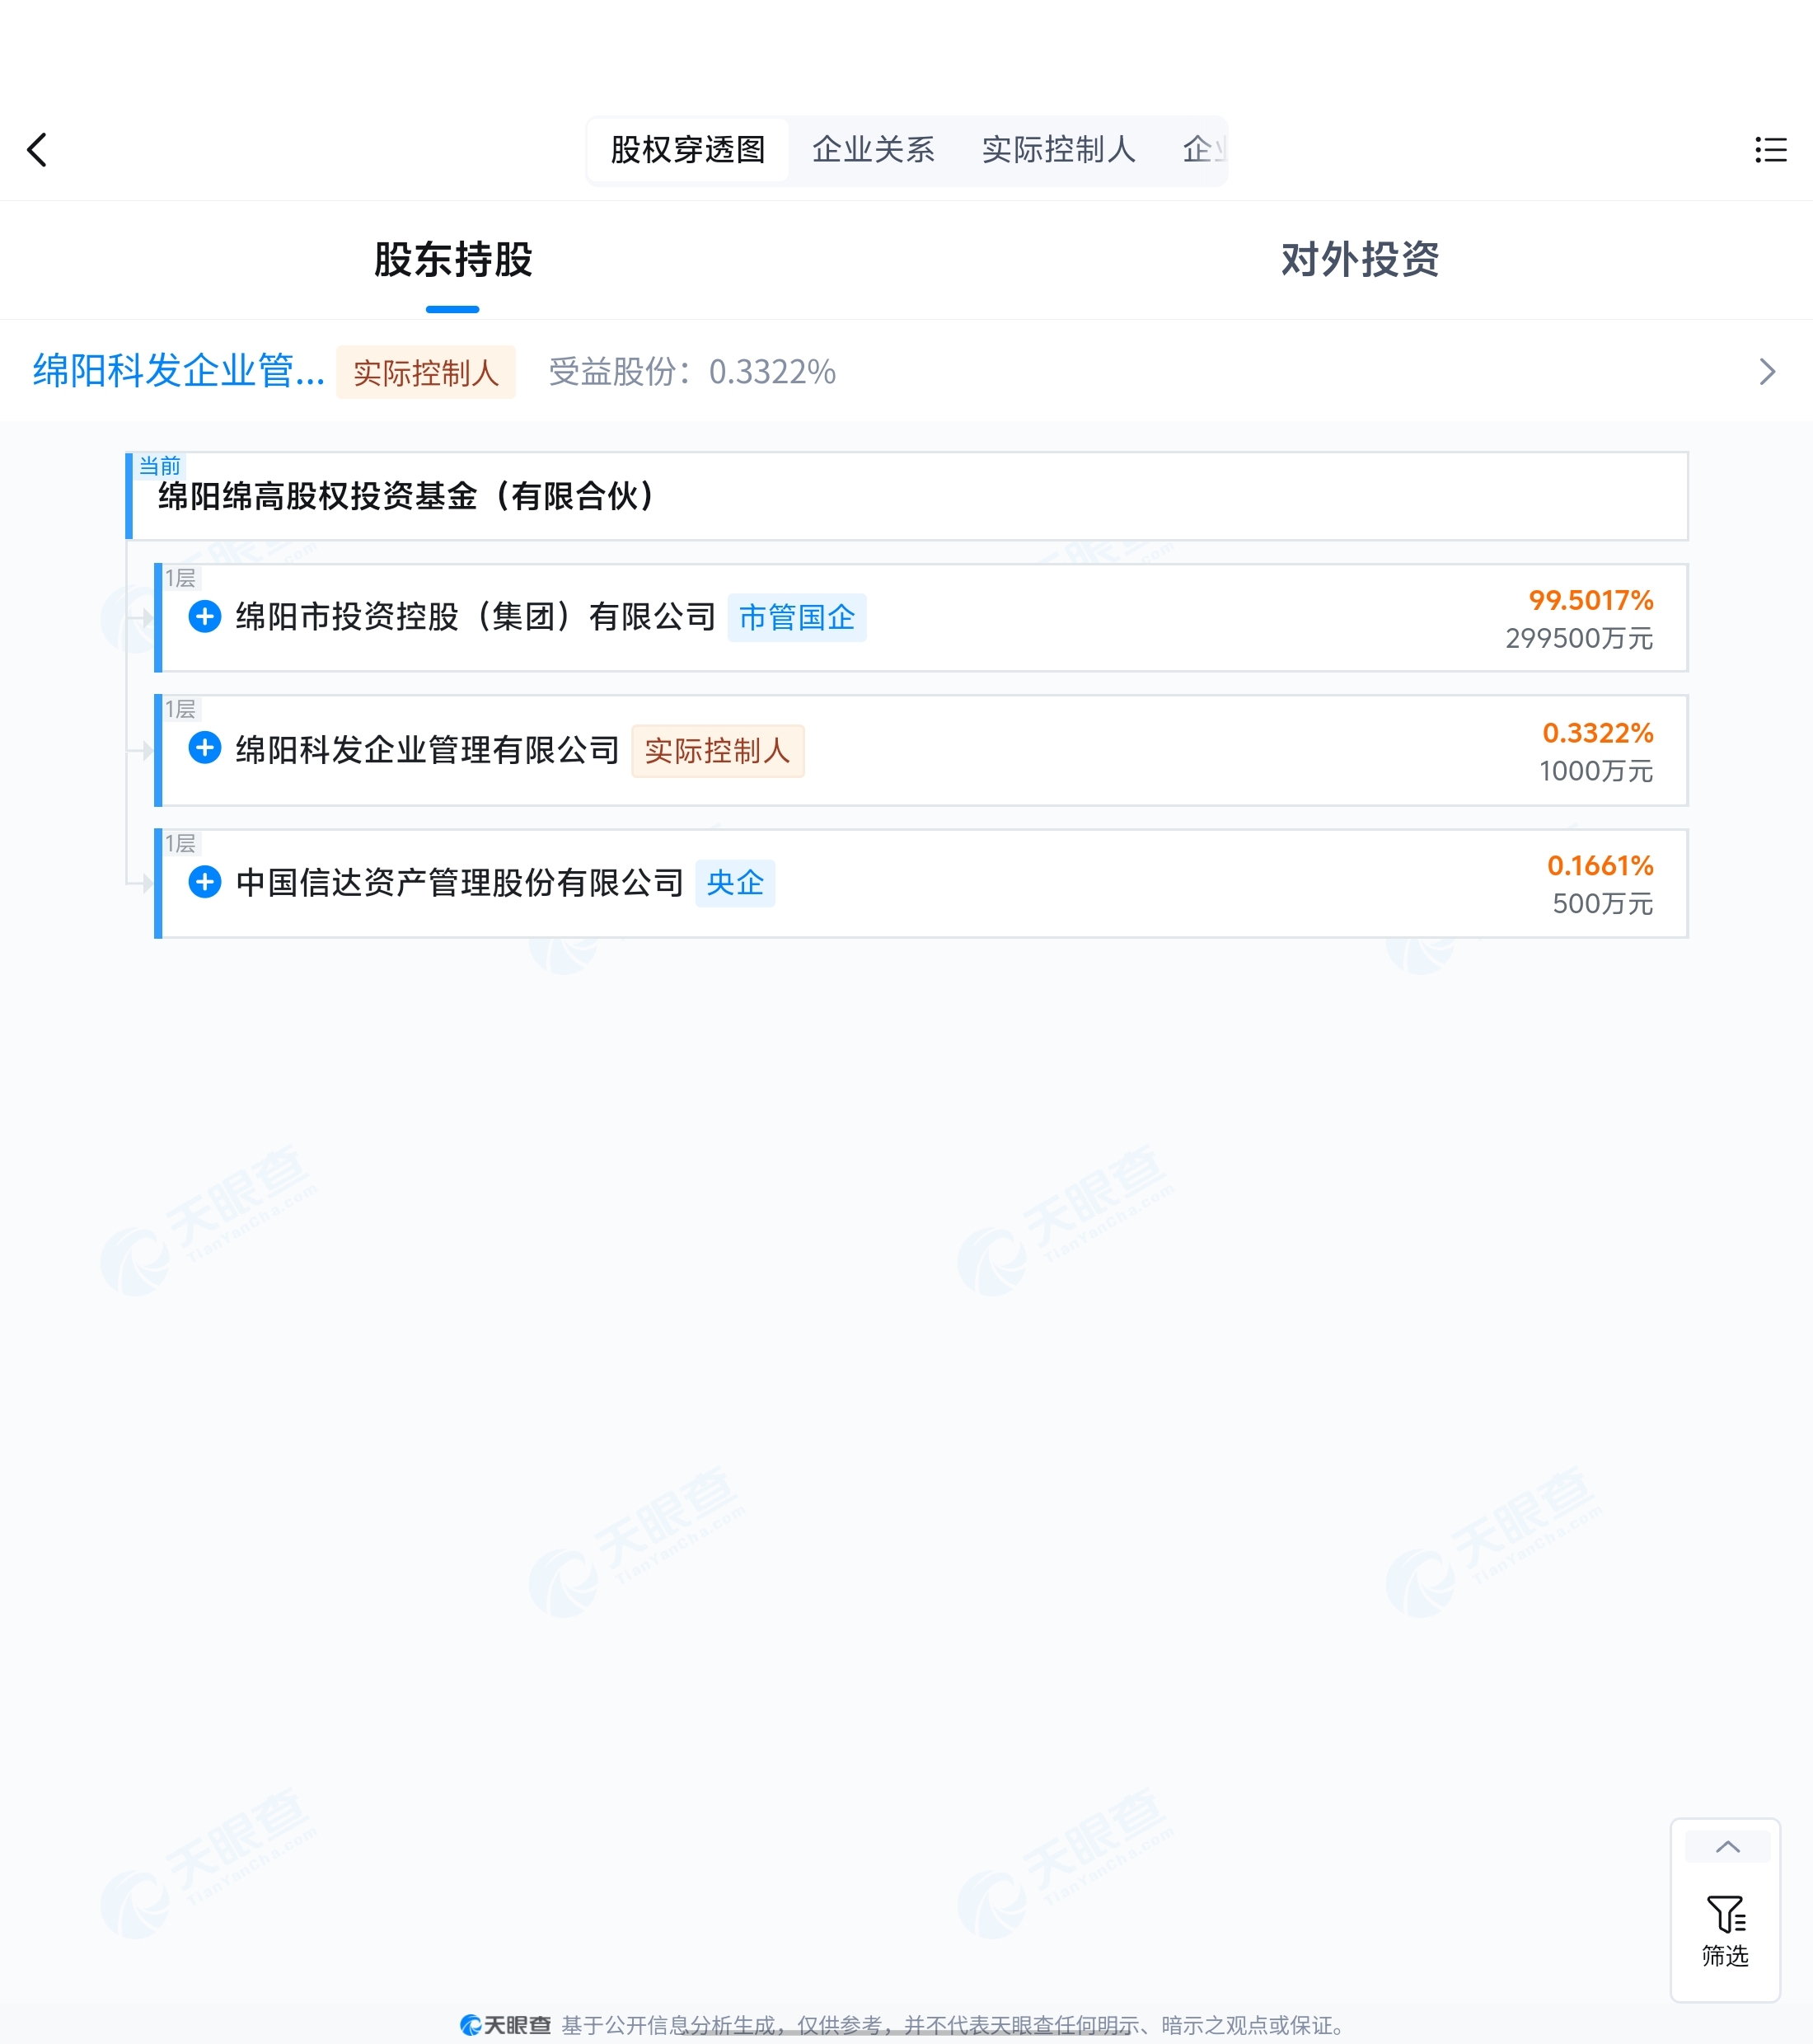Click the partially hidden fourth tab 企业
The image size is (1813, 2044).
pos(1203,150)
